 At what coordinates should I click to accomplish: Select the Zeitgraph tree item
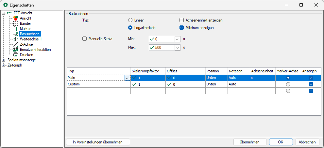15,65
